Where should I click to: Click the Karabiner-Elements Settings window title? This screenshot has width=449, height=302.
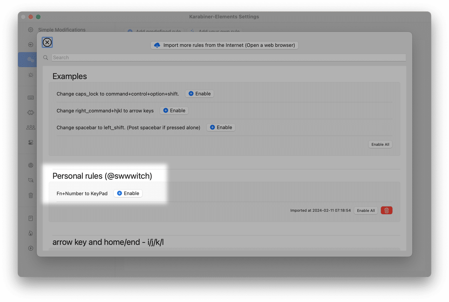[224, 17]
